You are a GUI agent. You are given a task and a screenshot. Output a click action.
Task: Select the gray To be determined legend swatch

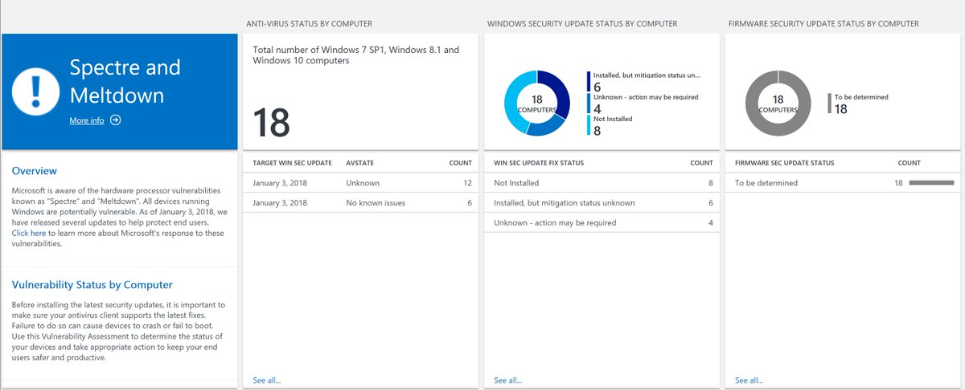point(830,104)
